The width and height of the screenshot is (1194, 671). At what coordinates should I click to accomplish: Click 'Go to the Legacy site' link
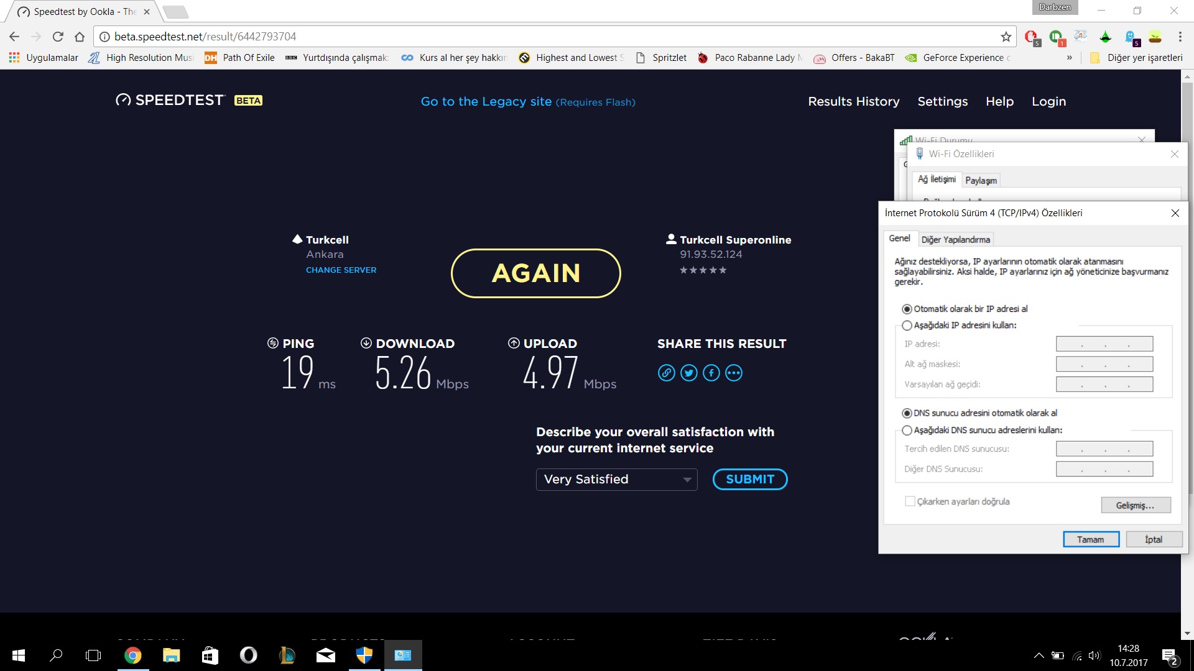pyautogui.click(x=528, y=101)
